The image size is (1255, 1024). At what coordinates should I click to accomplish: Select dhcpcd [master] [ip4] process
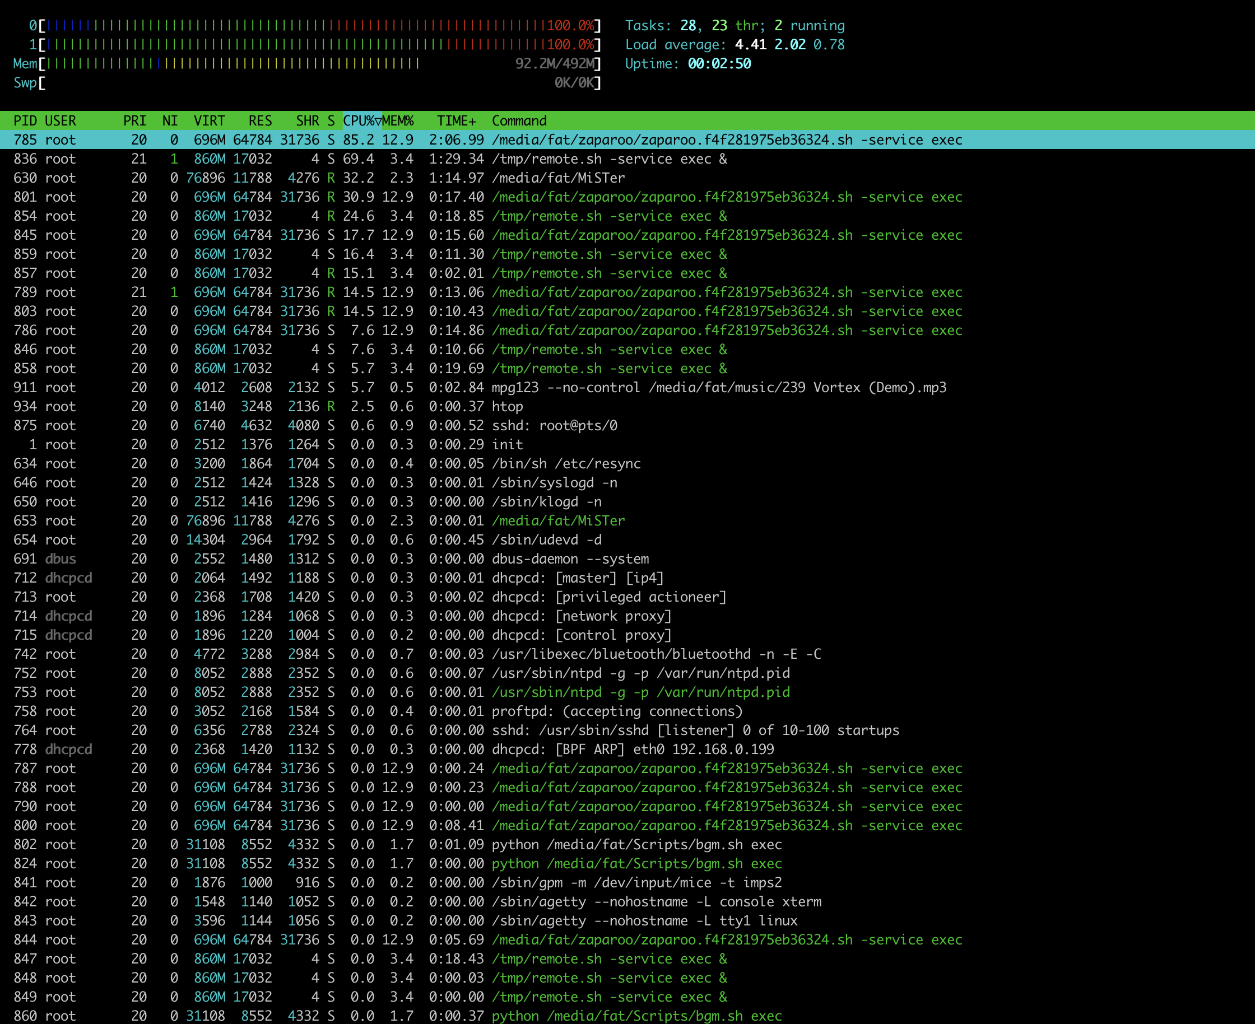pyautogui.click(x=627, y=578)
